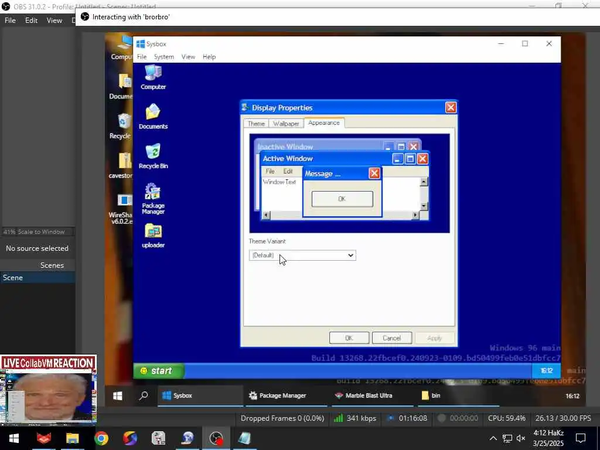600x450 pixels.
Task: Click preview scrollbar up arrow
Action: (424, 182)
